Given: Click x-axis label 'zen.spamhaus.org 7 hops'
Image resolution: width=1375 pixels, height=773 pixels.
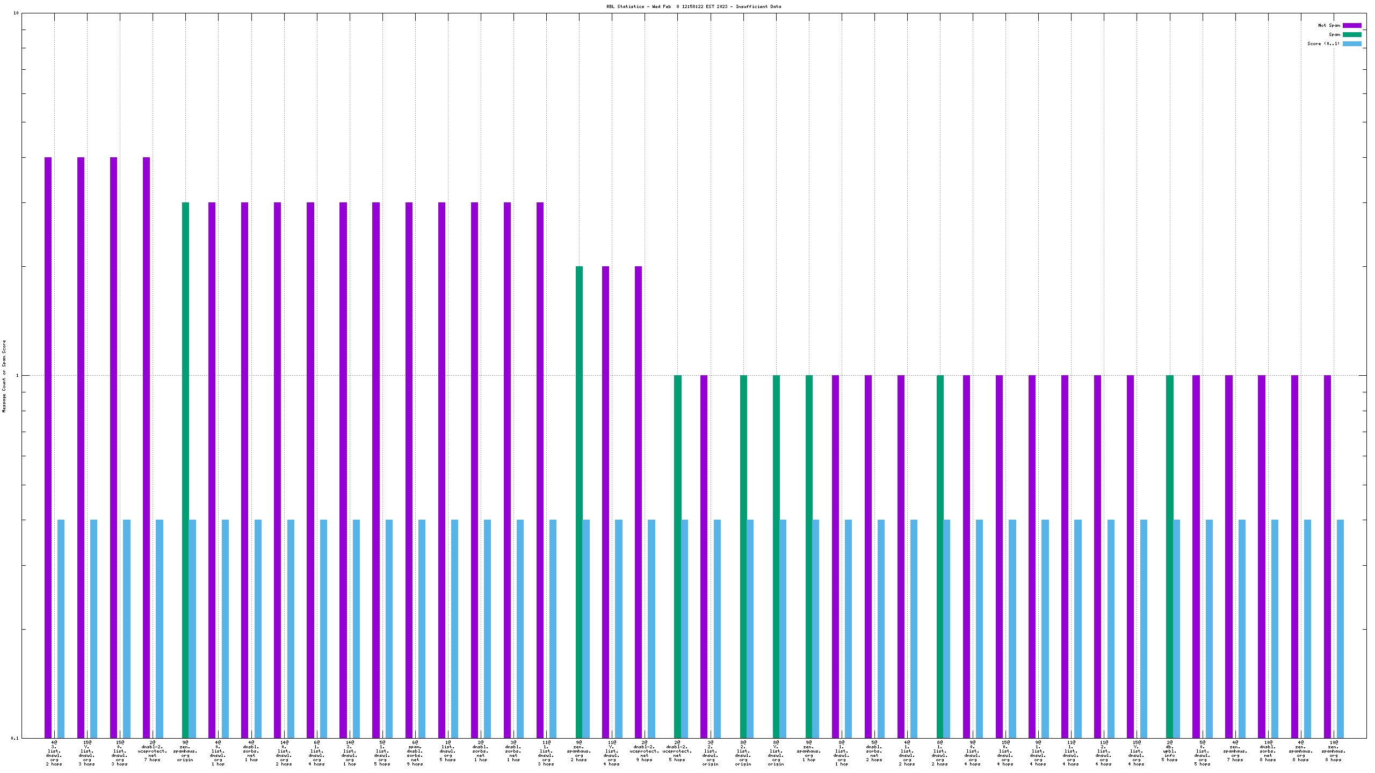Looking at the screenshot, I should pos(1235,751).
